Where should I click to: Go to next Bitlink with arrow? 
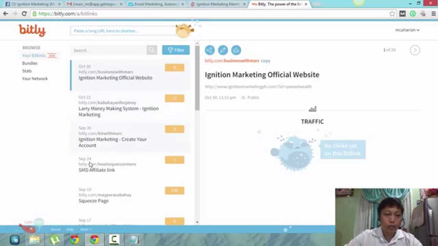[415, 50]
